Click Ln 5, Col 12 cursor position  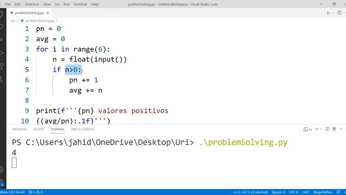tap(251, 192)
